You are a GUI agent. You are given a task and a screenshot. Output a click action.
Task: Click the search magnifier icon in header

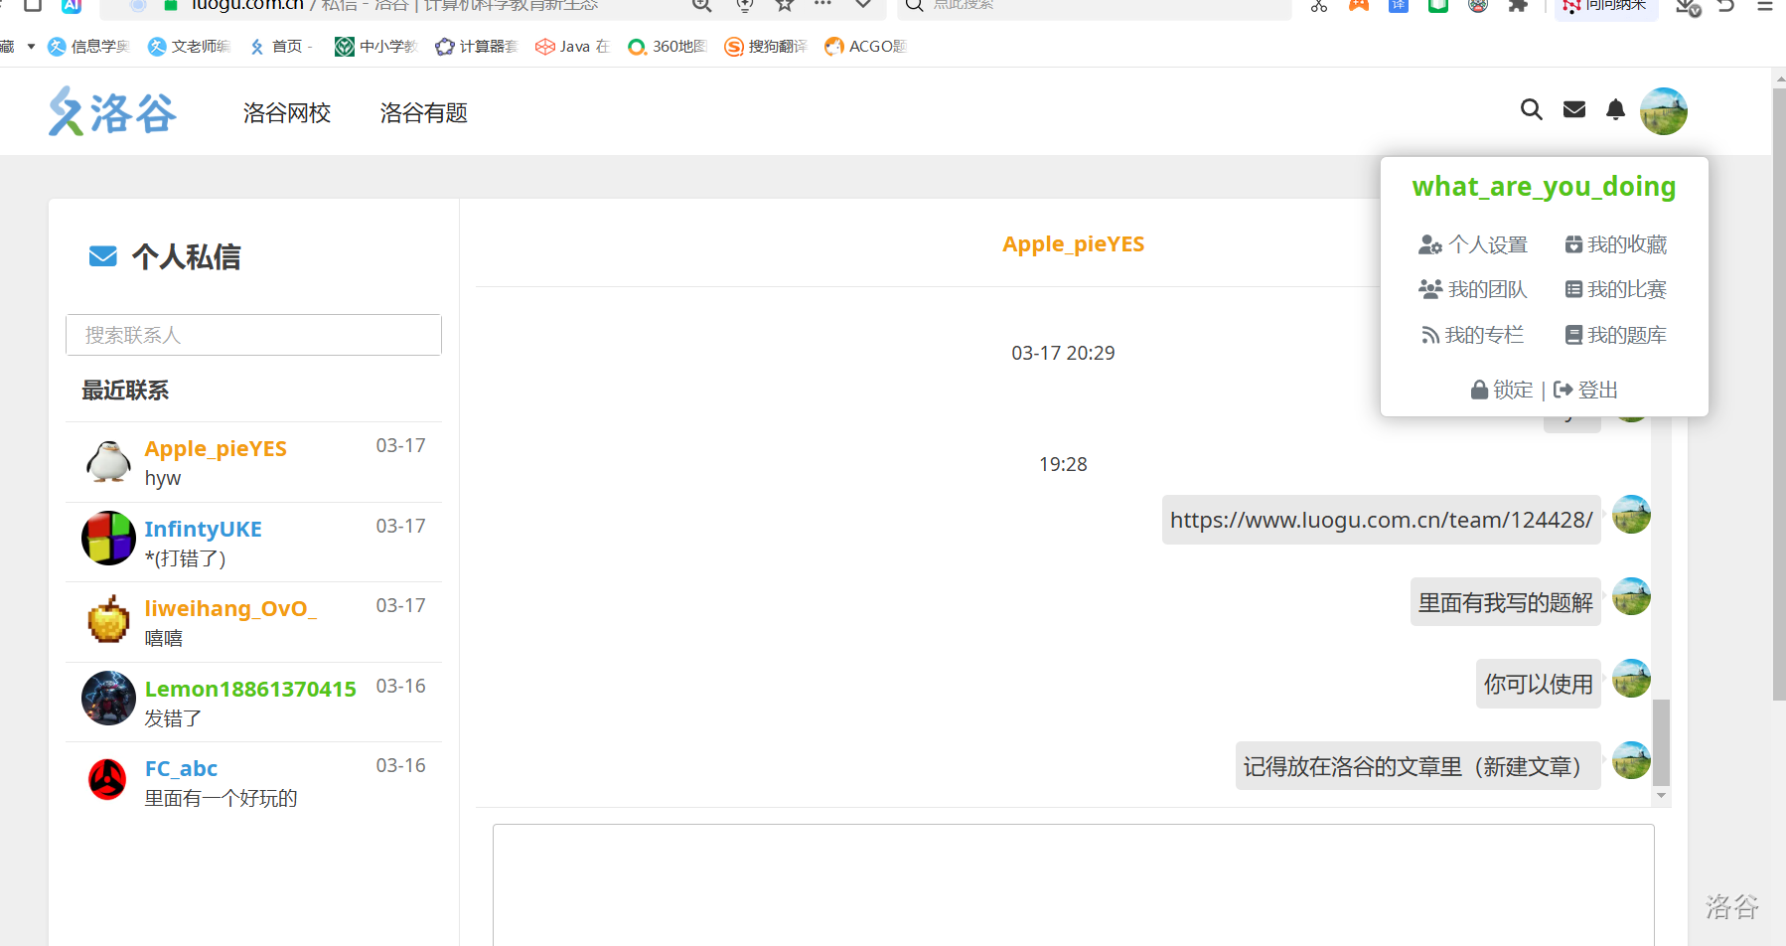pyautogui.click(x=1531, y=109)
